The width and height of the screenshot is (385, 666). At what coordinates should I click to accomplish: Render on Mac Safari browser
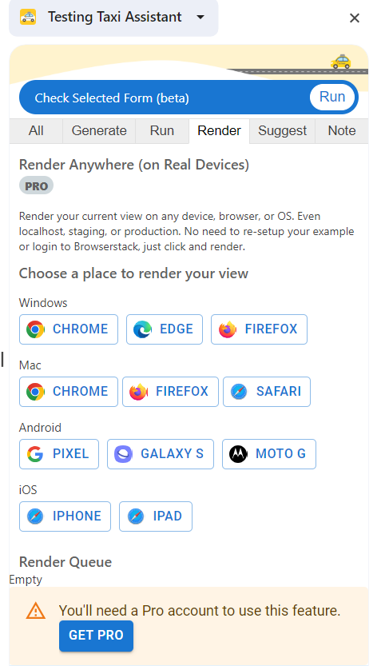pos(267,392)
